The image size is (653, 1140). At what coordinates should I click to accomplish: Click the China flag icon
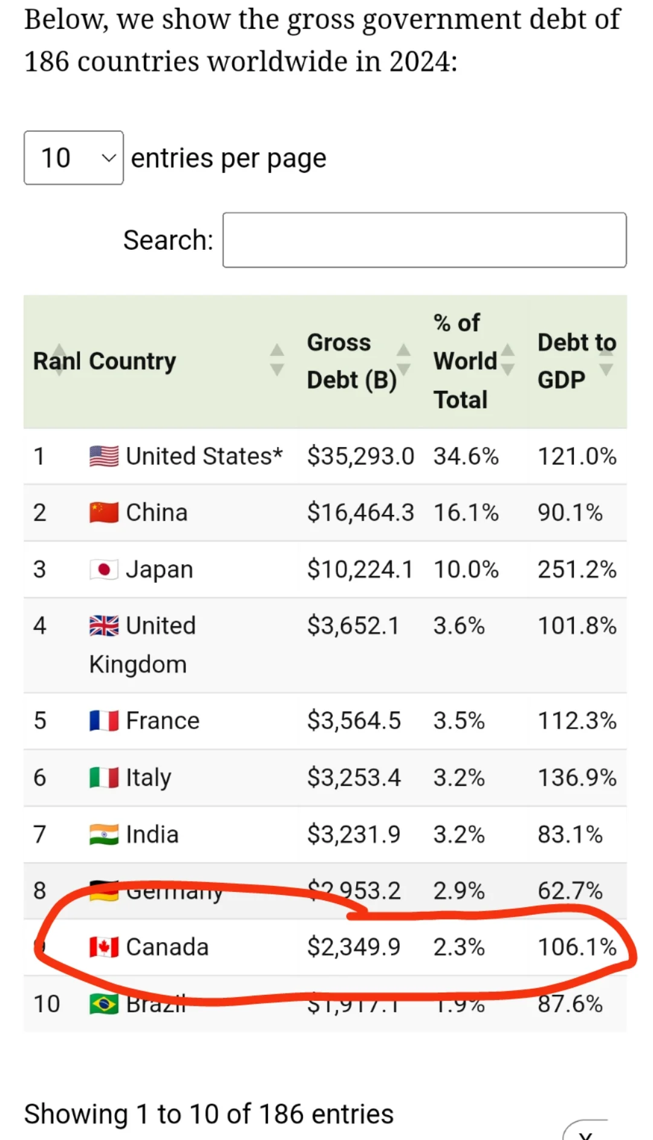[x=104, y=513]
